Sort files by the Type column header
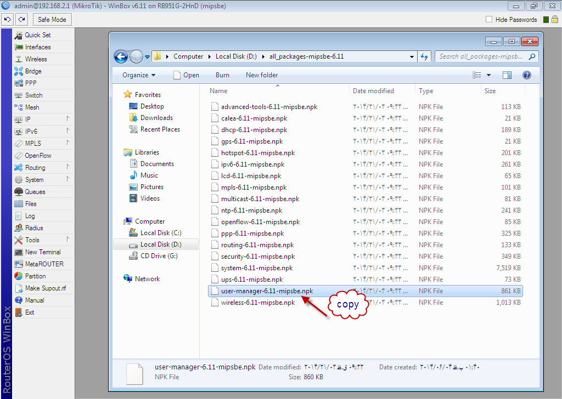The width and height of the screenshot is (562, 399). point(448,91)
